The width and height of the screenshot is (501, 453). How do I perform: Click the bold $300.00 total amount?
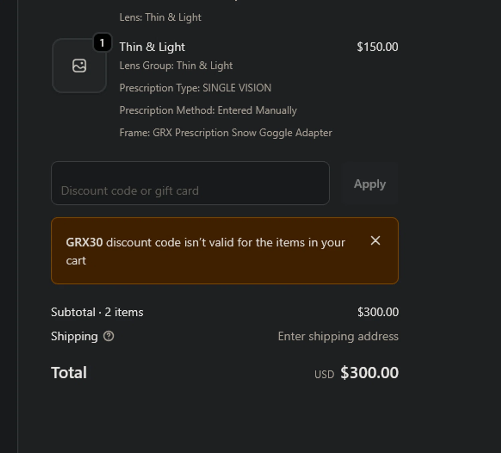tap(369, 373)
